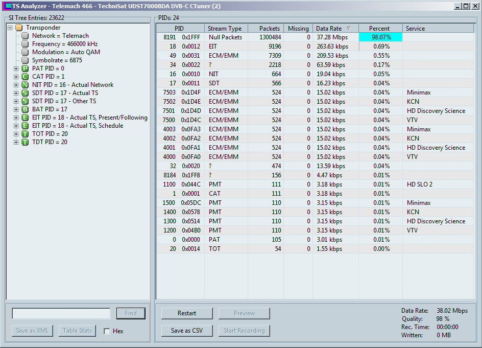This screenshot has height=348, width=482.
Task: Click the TS Analyzer title bar app icon
Action: (x=7, y=6)
